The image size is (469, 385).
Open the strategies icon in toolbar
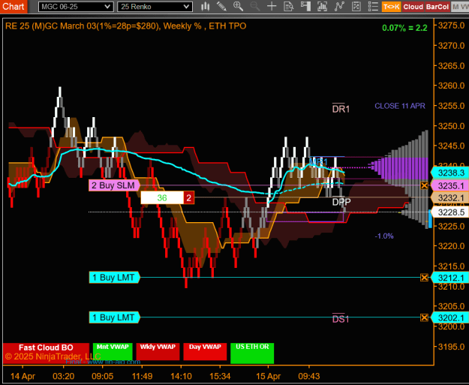click(x=356, y=6)
